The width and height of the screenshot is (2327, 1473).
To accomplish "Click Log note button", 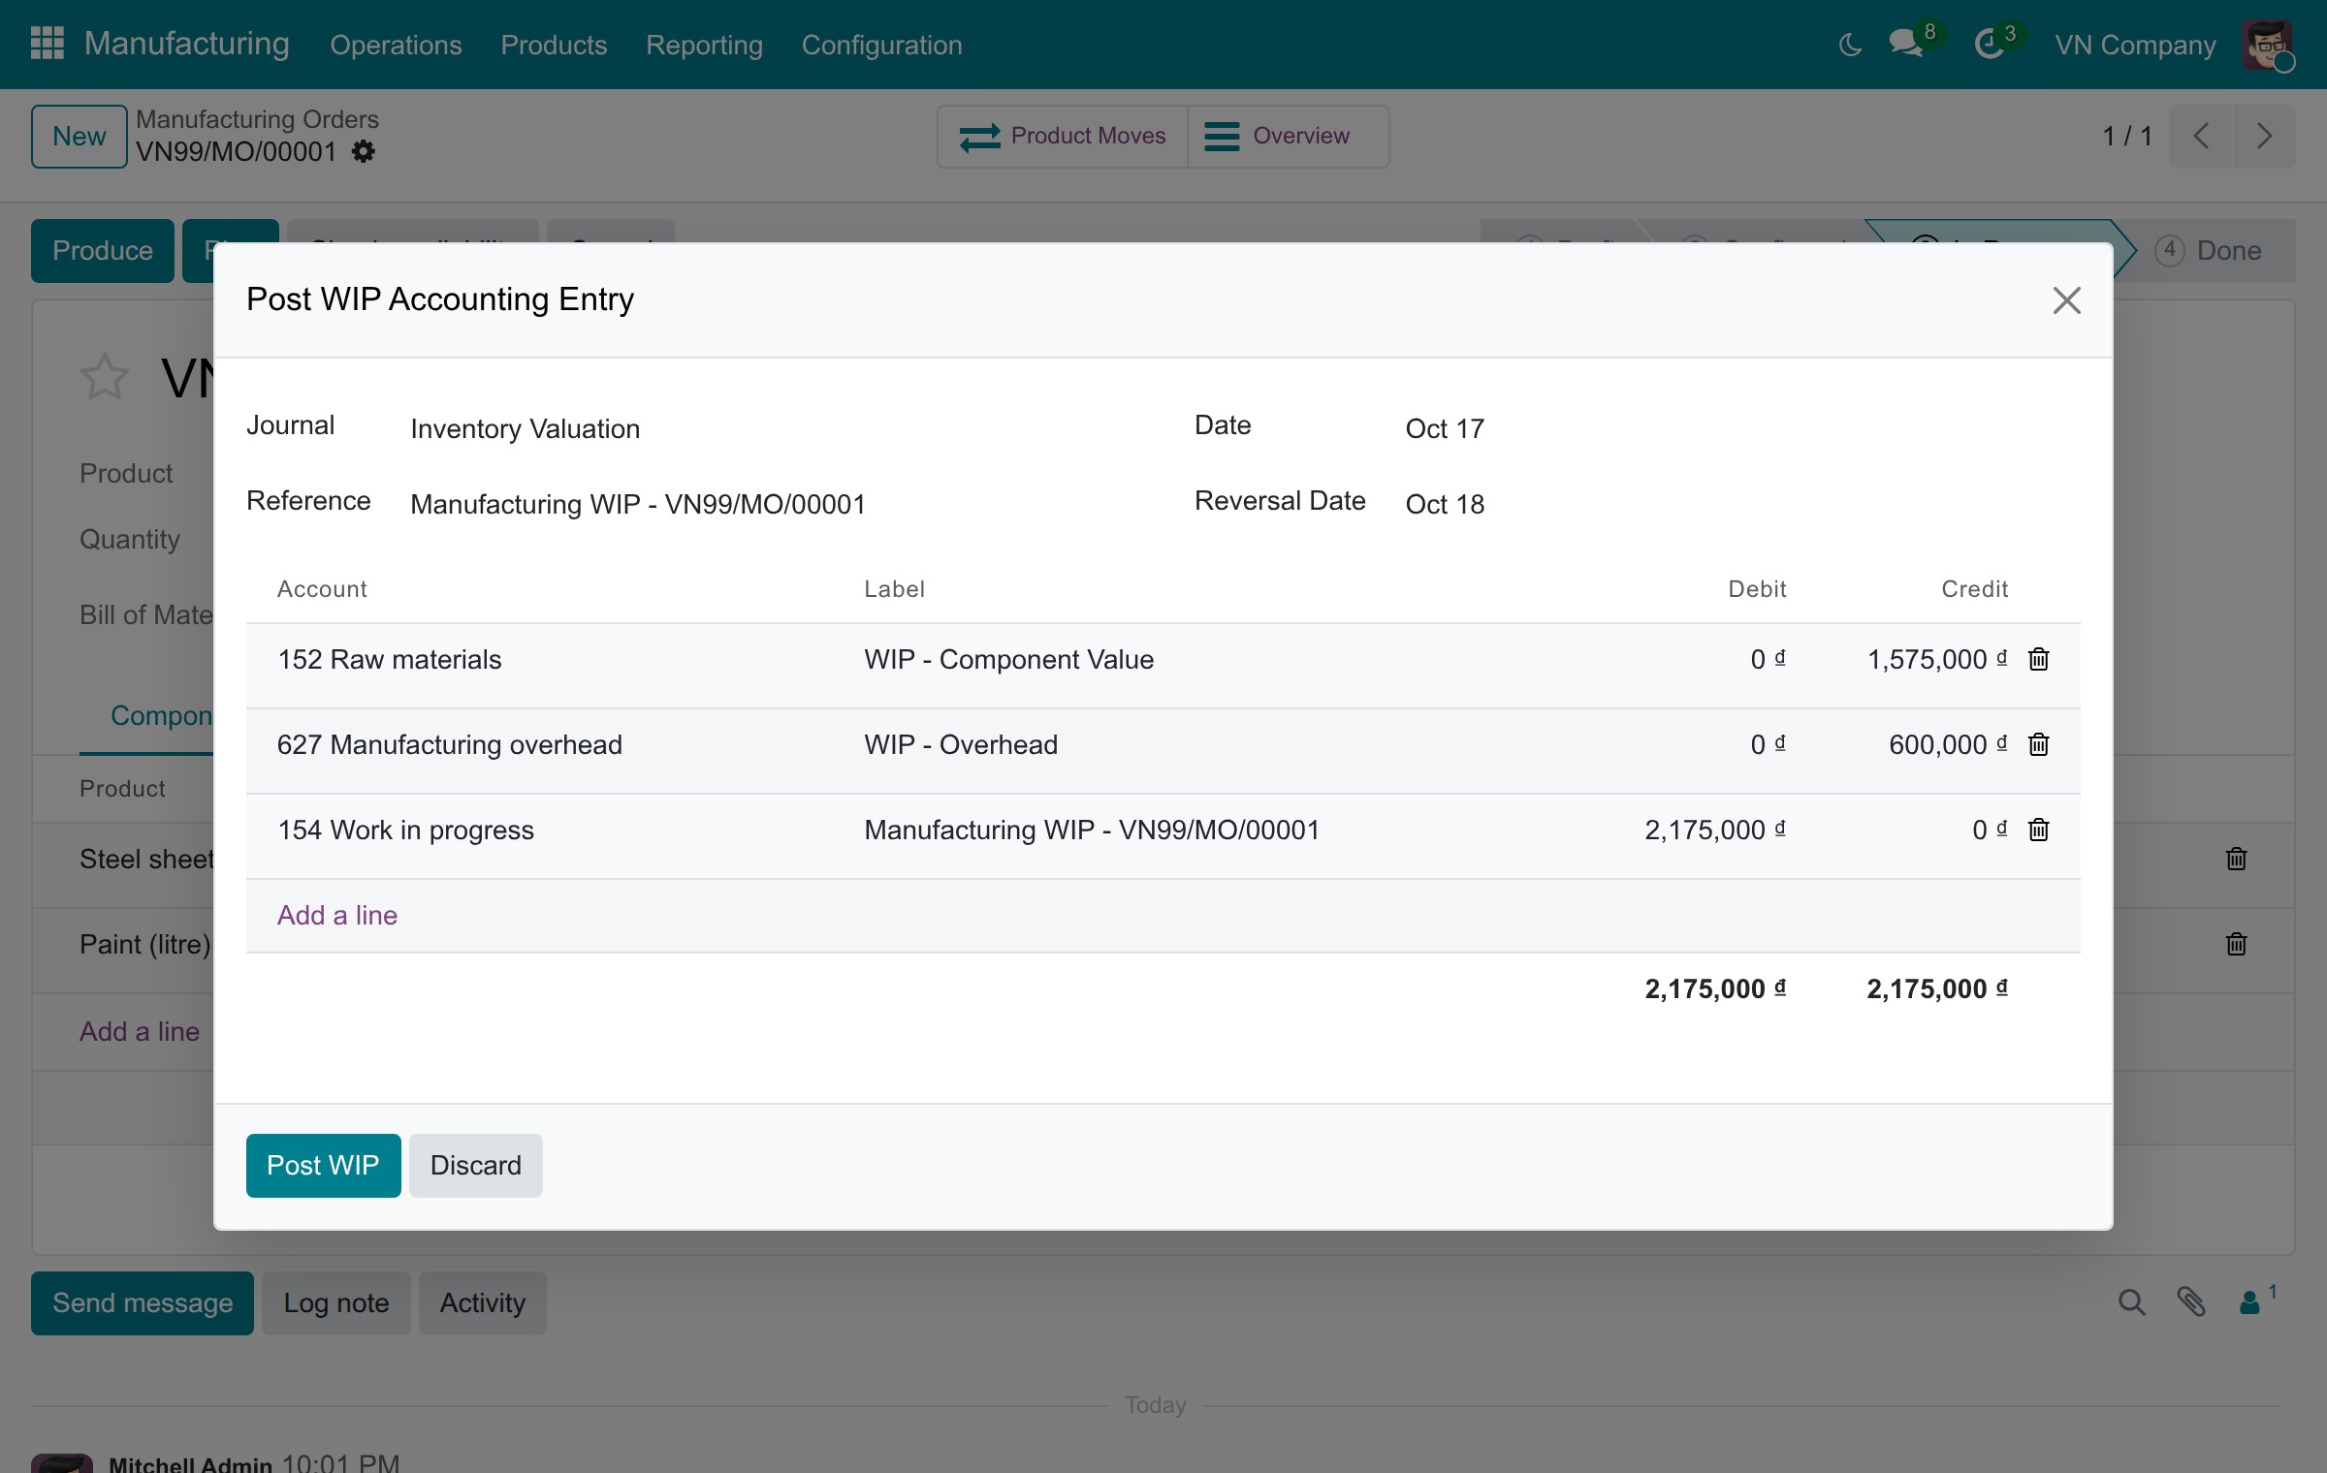I will click(x=336, y=1302).
